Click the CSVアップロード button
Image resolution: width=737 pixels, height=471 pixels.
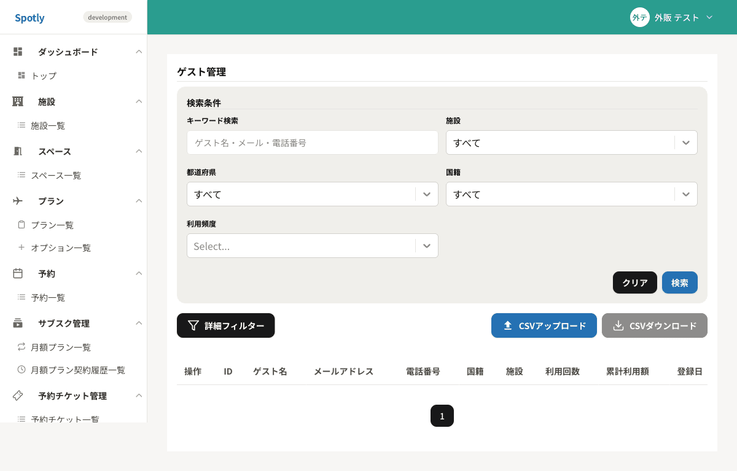(544, 325)
